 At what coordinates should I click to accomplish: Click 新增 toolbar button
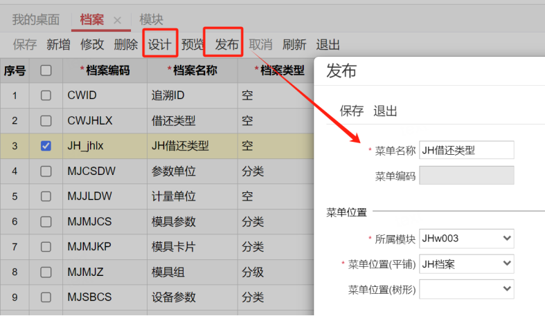pyautogui.click(x=58, y=44)
